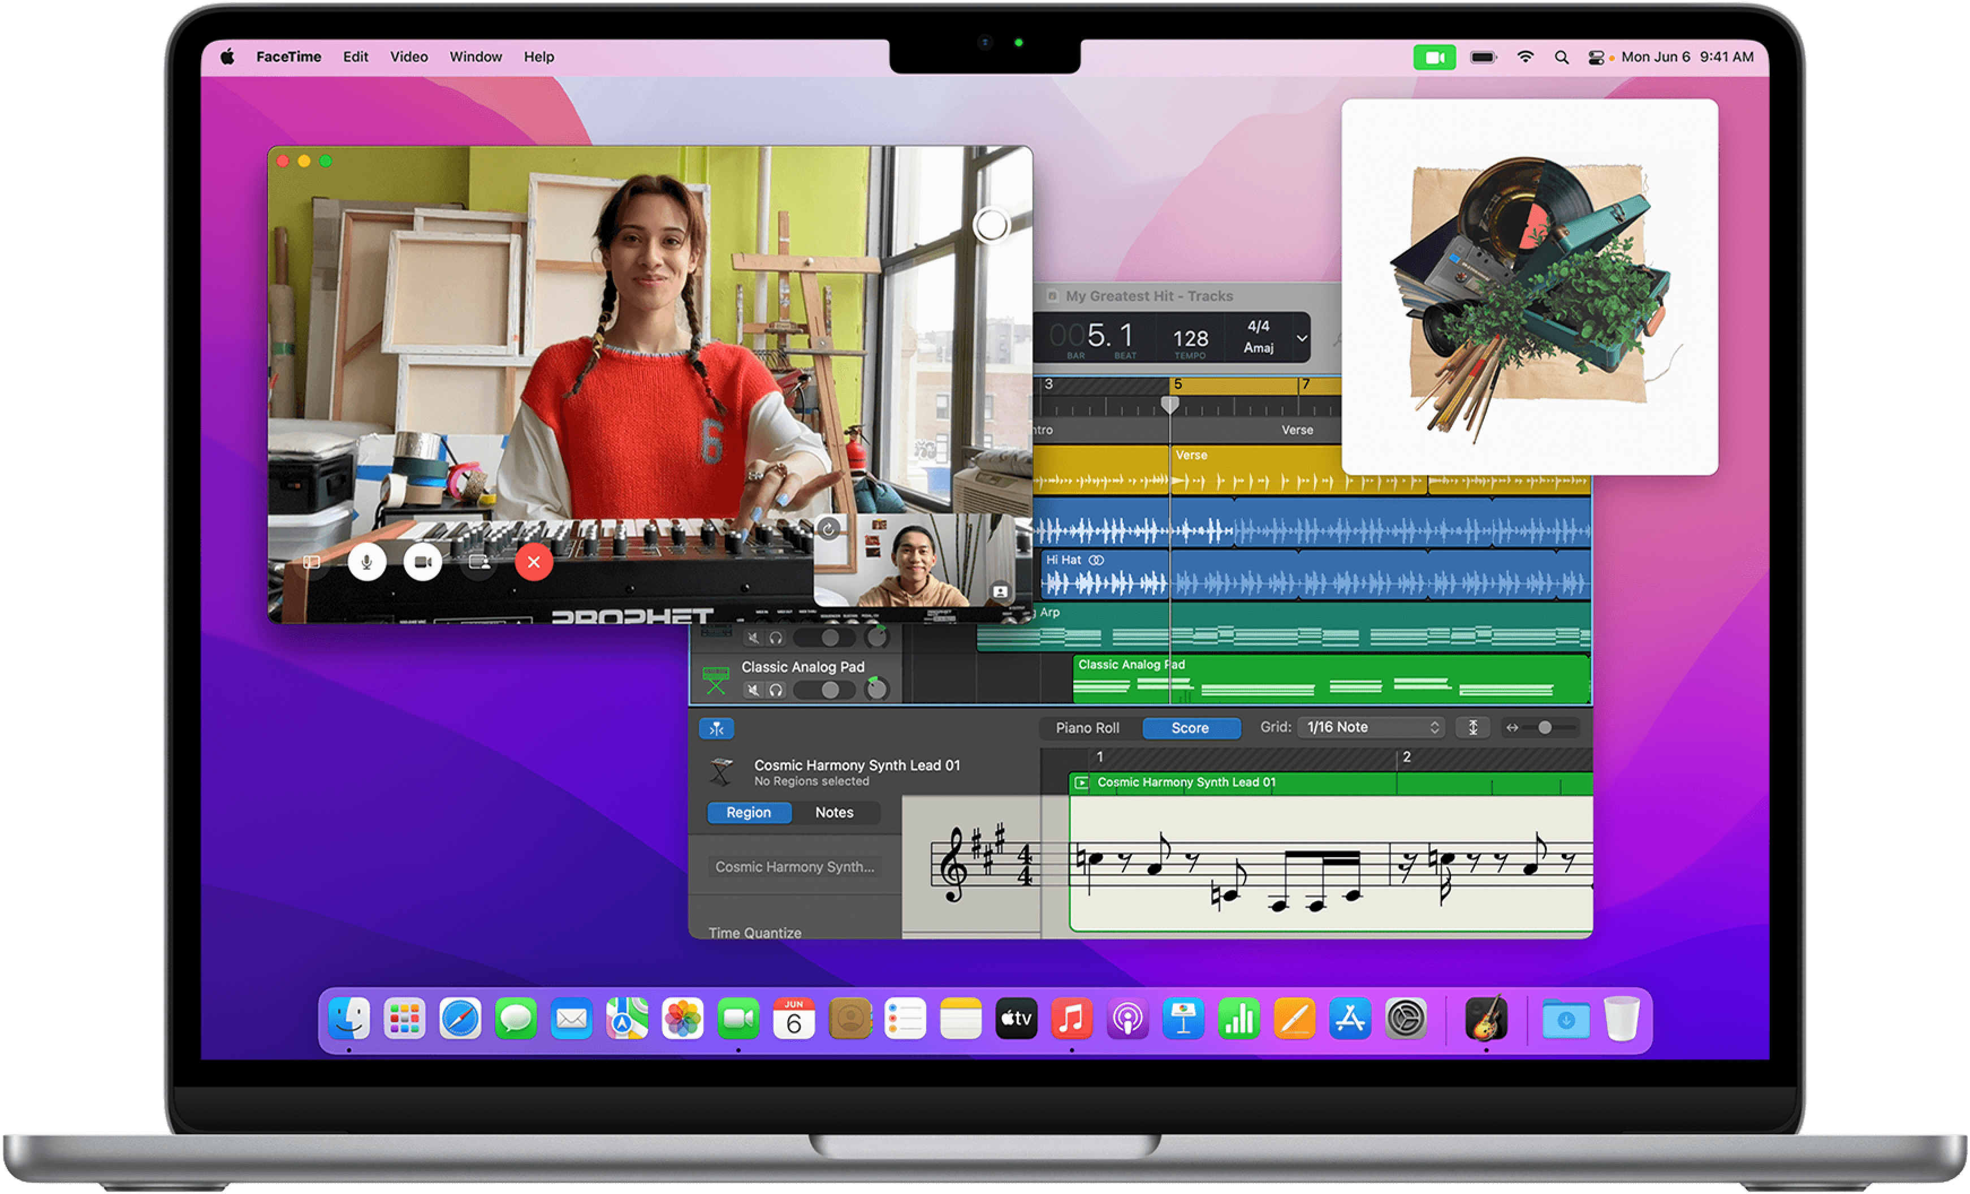Mute the Classic Analog Pad track
Screen dimensions: 1970x1194
(x=753, y=690)
